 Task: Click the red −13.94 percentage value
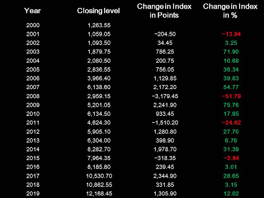(231, 34)
